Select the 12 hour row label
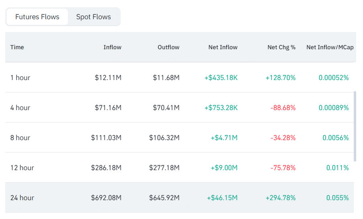 [x=22, y=168]
